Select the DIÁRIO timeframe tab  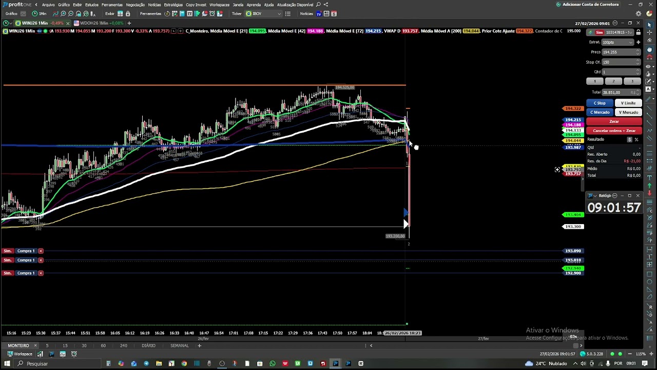[x=148, y=345]
